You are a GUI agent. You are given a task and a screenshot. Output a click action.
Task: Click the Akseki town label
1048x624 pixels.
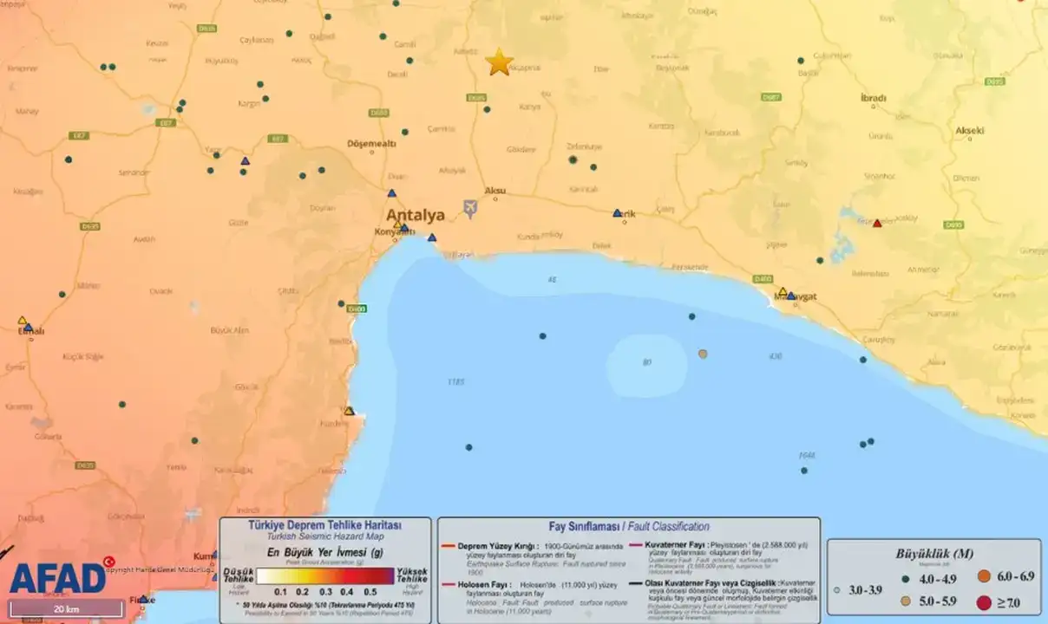(x=969, y=131)
